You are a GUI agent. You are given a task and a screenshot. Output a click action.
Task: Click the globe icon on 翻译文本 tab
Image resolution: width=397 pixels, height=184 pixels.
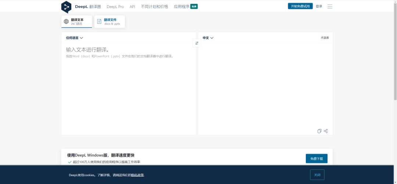click(66, 22)
